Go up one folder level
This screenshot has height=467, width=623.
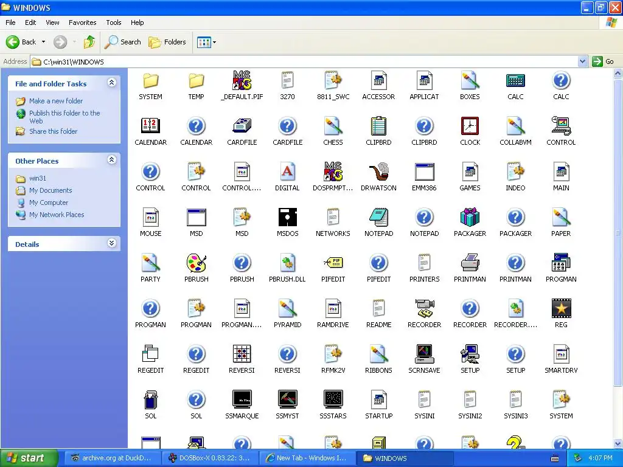pos(89,42)
